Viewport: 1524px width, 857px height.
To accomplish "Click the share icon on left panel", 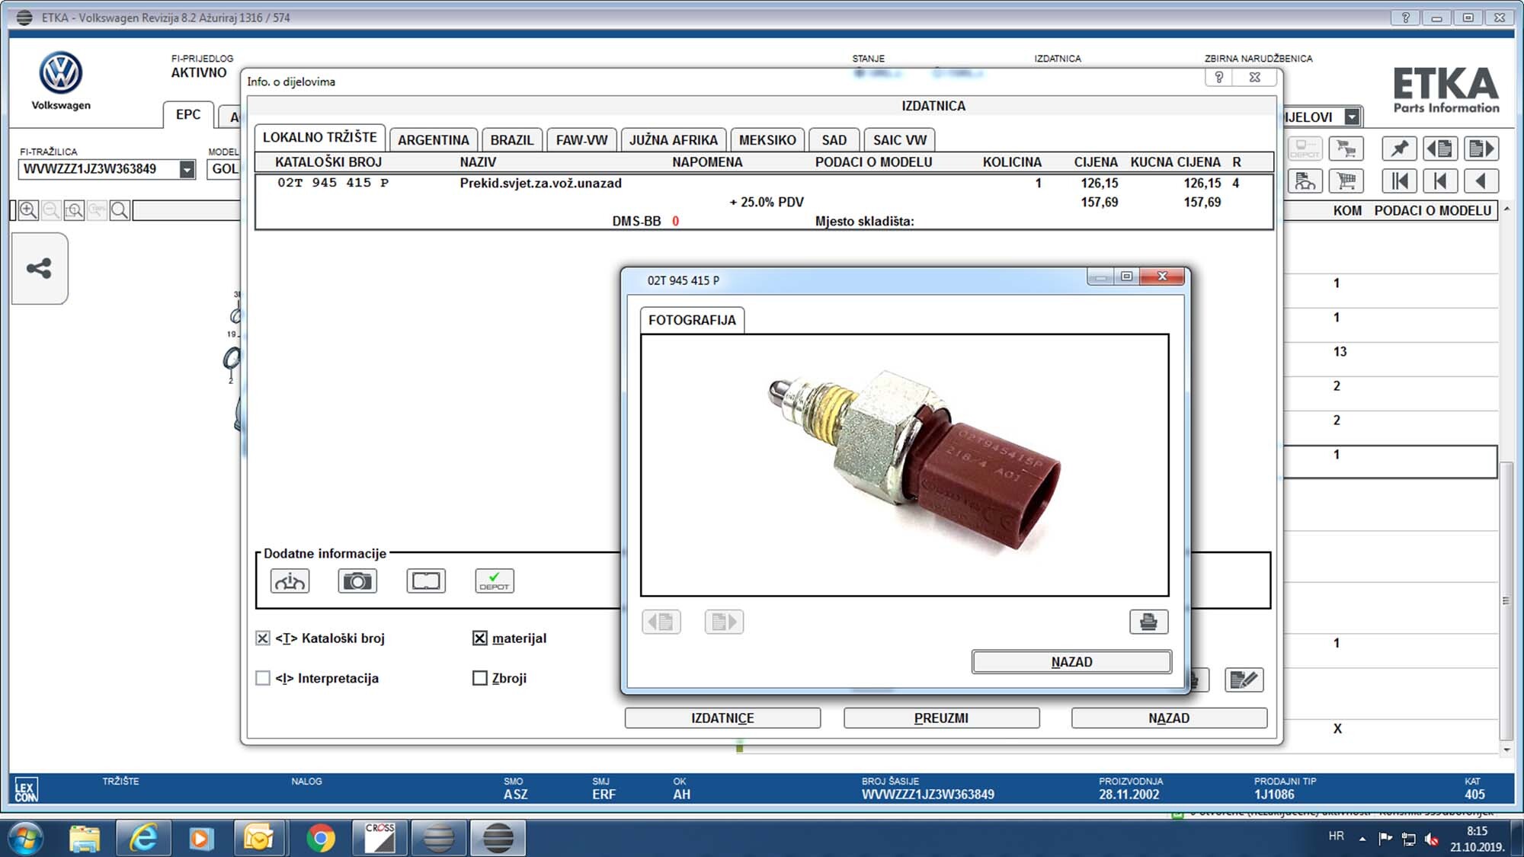I will pos(40,268).
